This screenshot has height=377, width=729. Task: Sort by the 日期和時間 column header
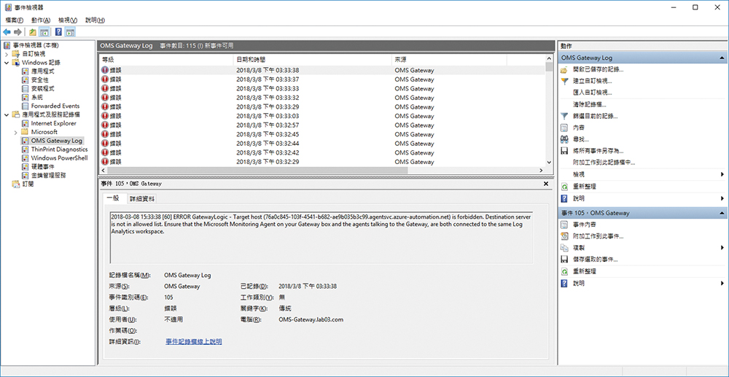click(x=312, y=60)
